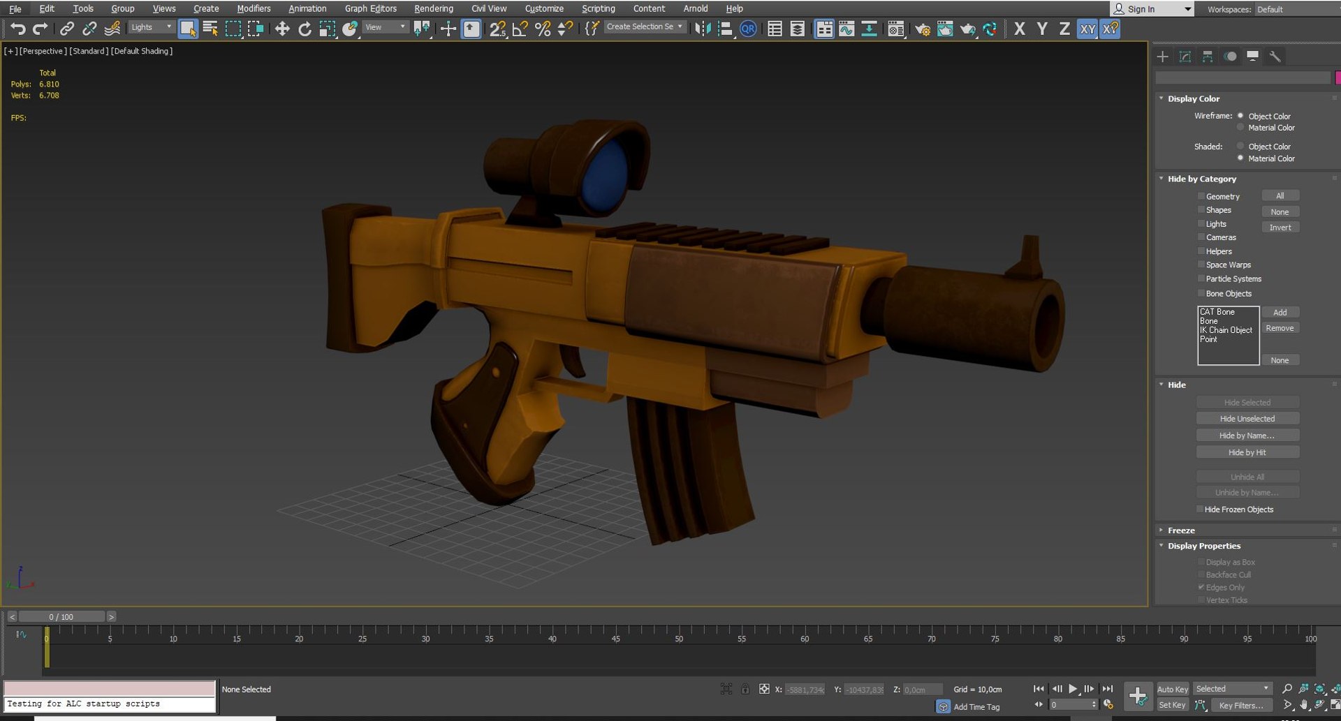Check the Cameras category checkbox
This screenshot has width=1341, height=721.
tap(1201, 237)
